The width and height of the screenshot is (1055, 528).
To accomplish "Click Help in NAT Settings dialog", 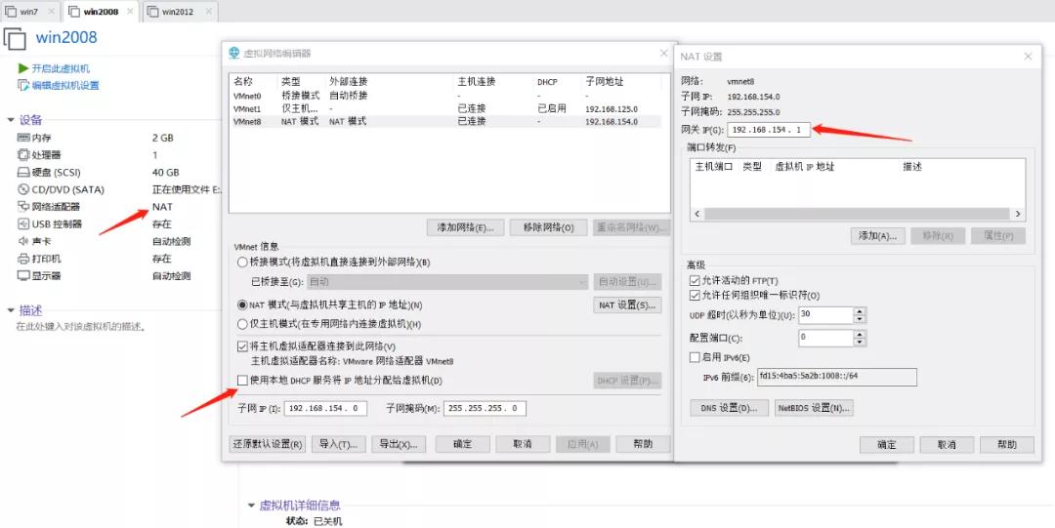I will (x=1007, y=445).
